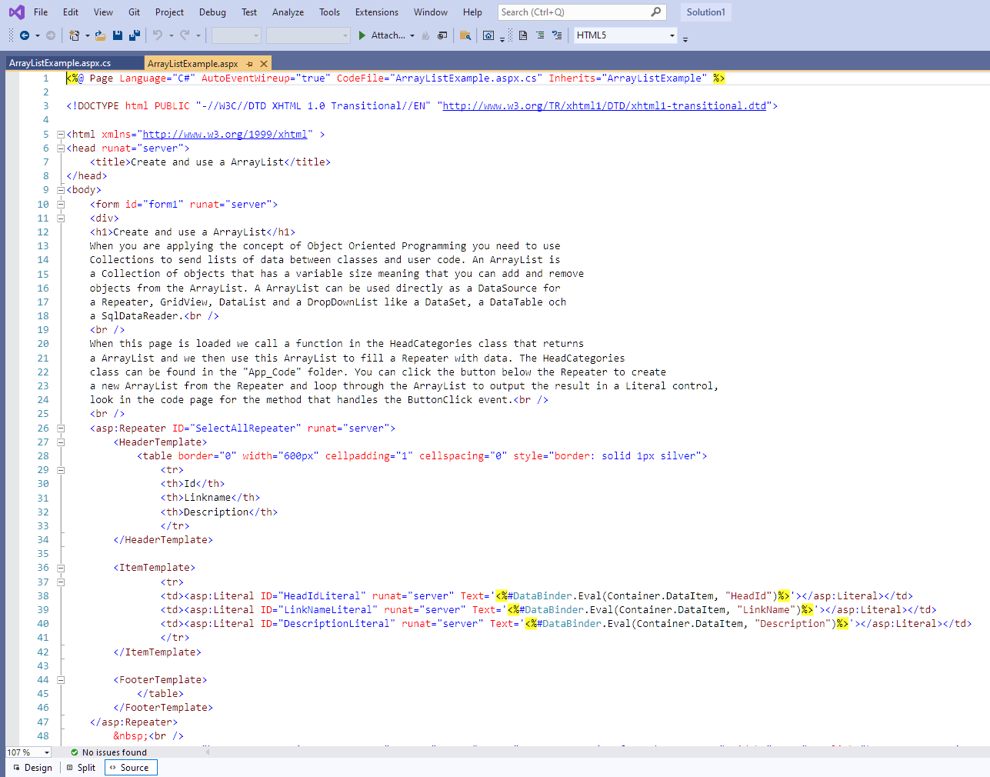The image size is (990, 777).
Task: Navigate backward with the back arrow
Action: click(x=25, y=35)
